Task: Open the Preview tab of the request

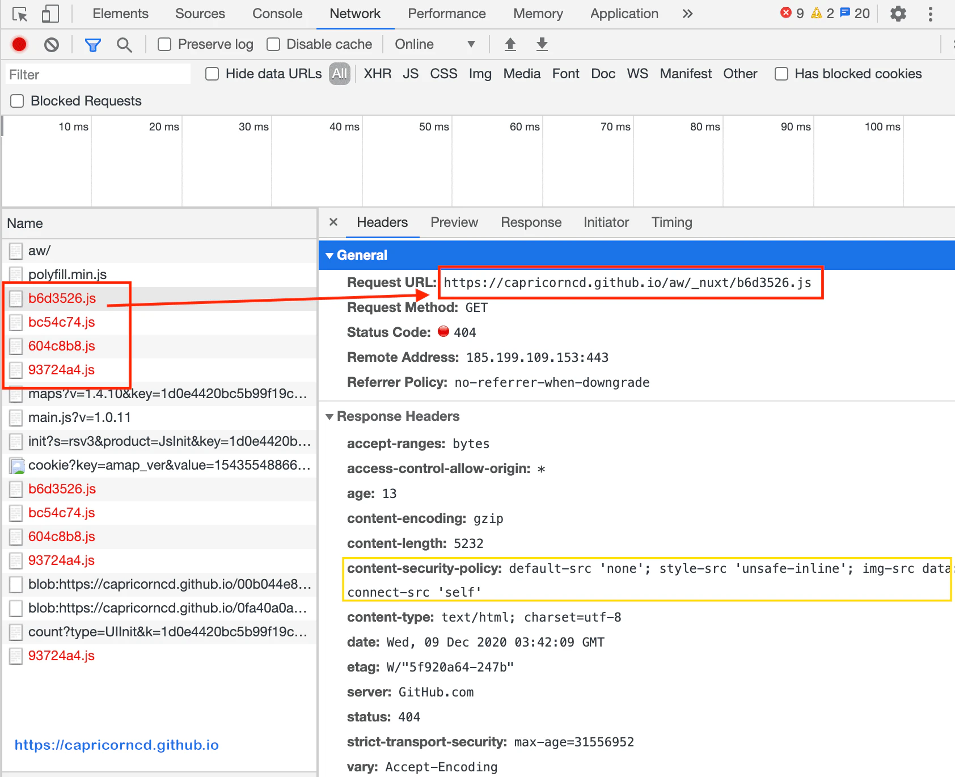Action: click(454, 222)
